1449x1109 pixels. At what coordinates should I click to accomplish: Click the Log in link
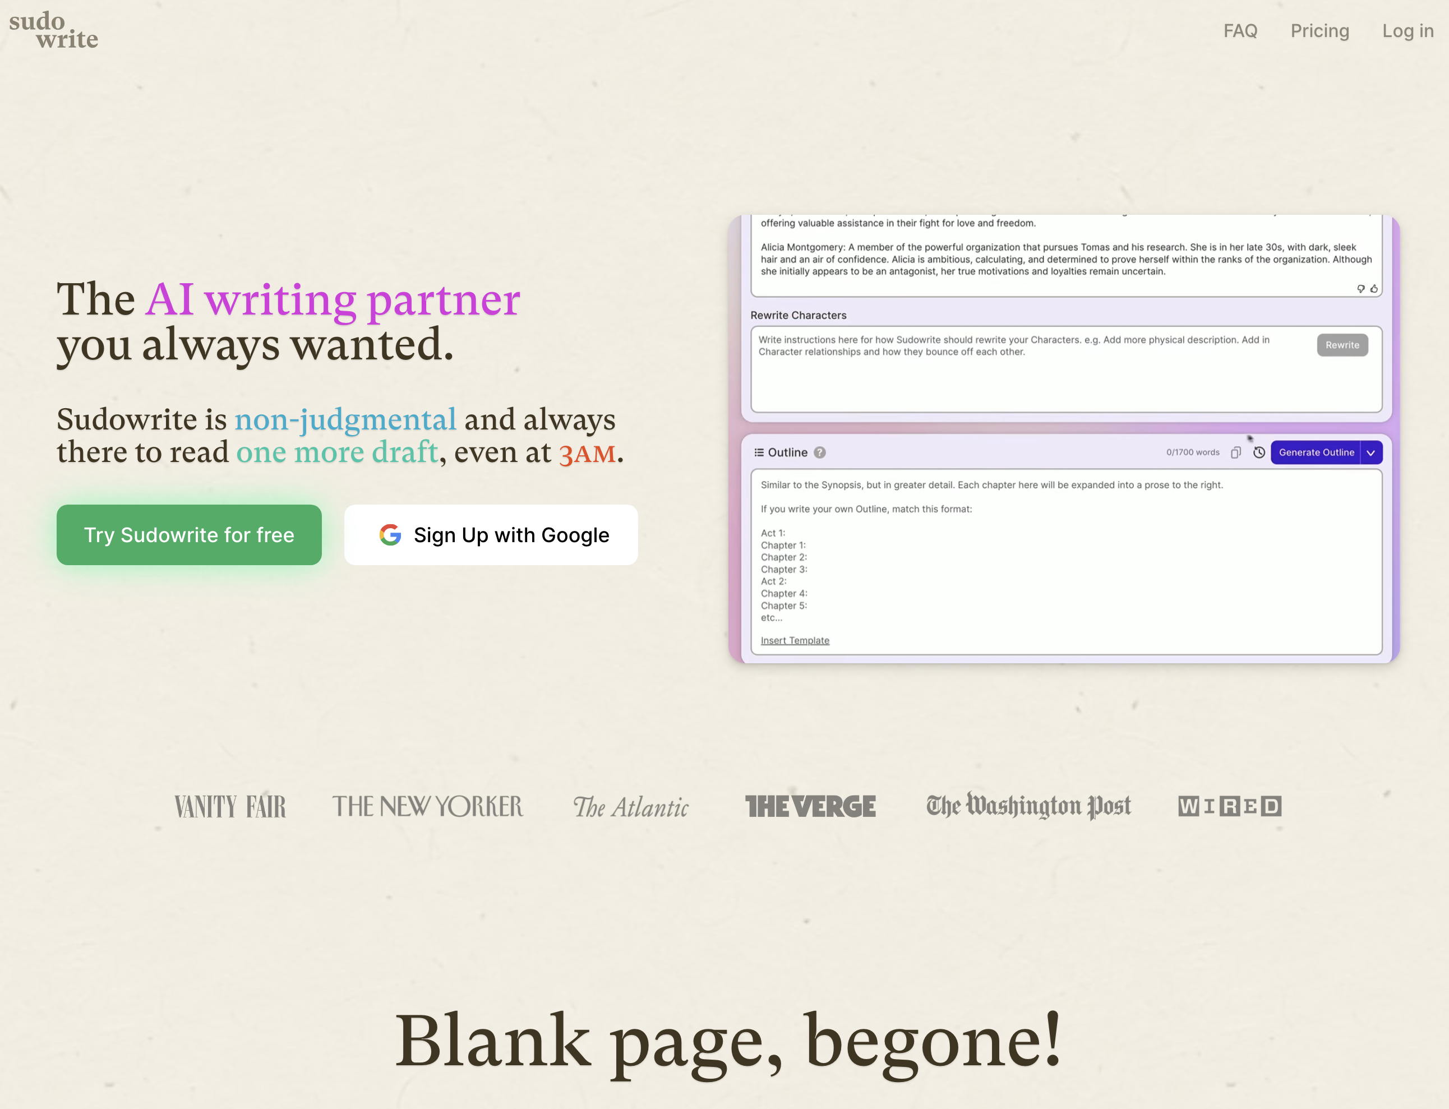pos(1408,31)
